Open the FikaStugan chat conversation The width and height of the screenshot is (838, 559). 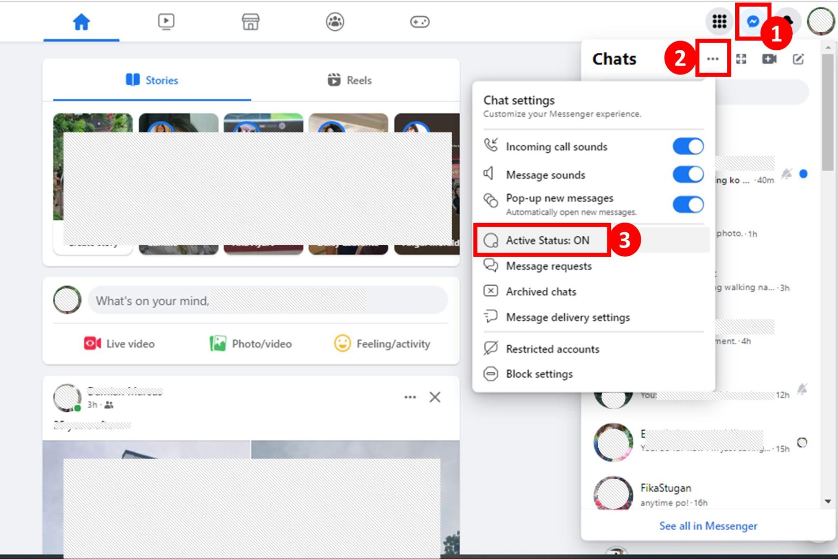701,495
